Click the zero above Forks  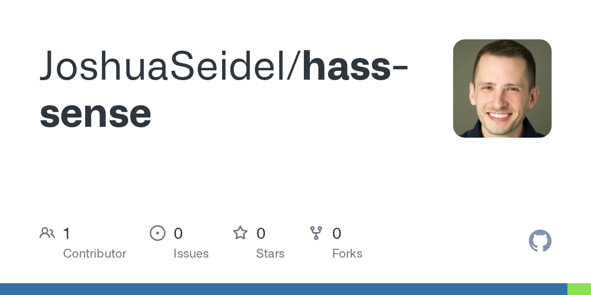pyautogui.click(x=337, y=234)
